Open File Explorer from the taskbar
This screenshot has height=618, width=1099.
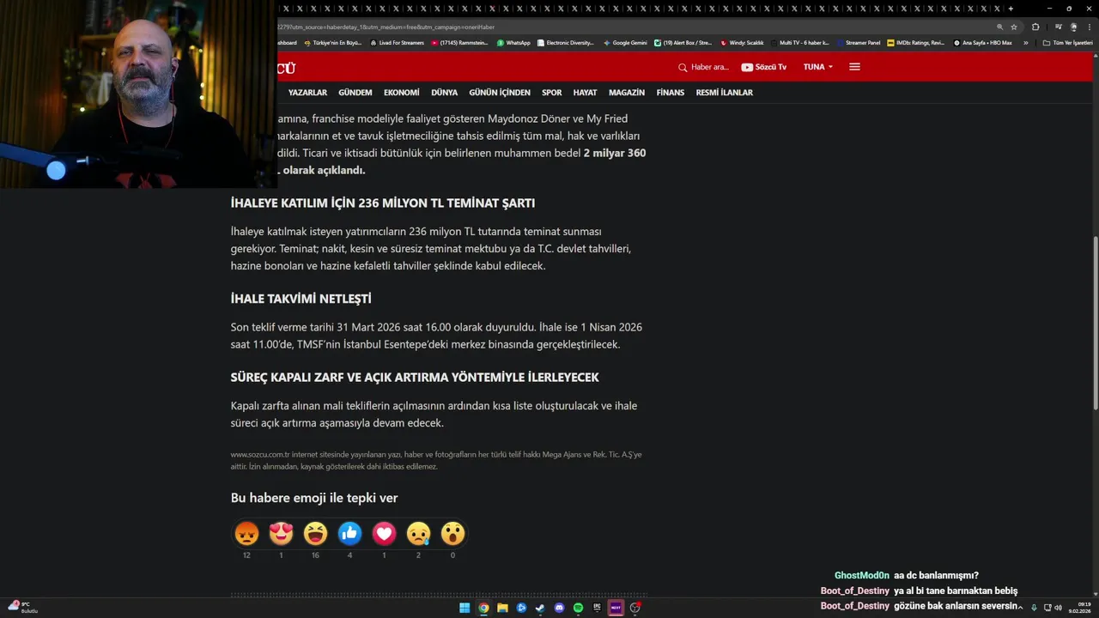pyautogui.click(x=502, y=608)
